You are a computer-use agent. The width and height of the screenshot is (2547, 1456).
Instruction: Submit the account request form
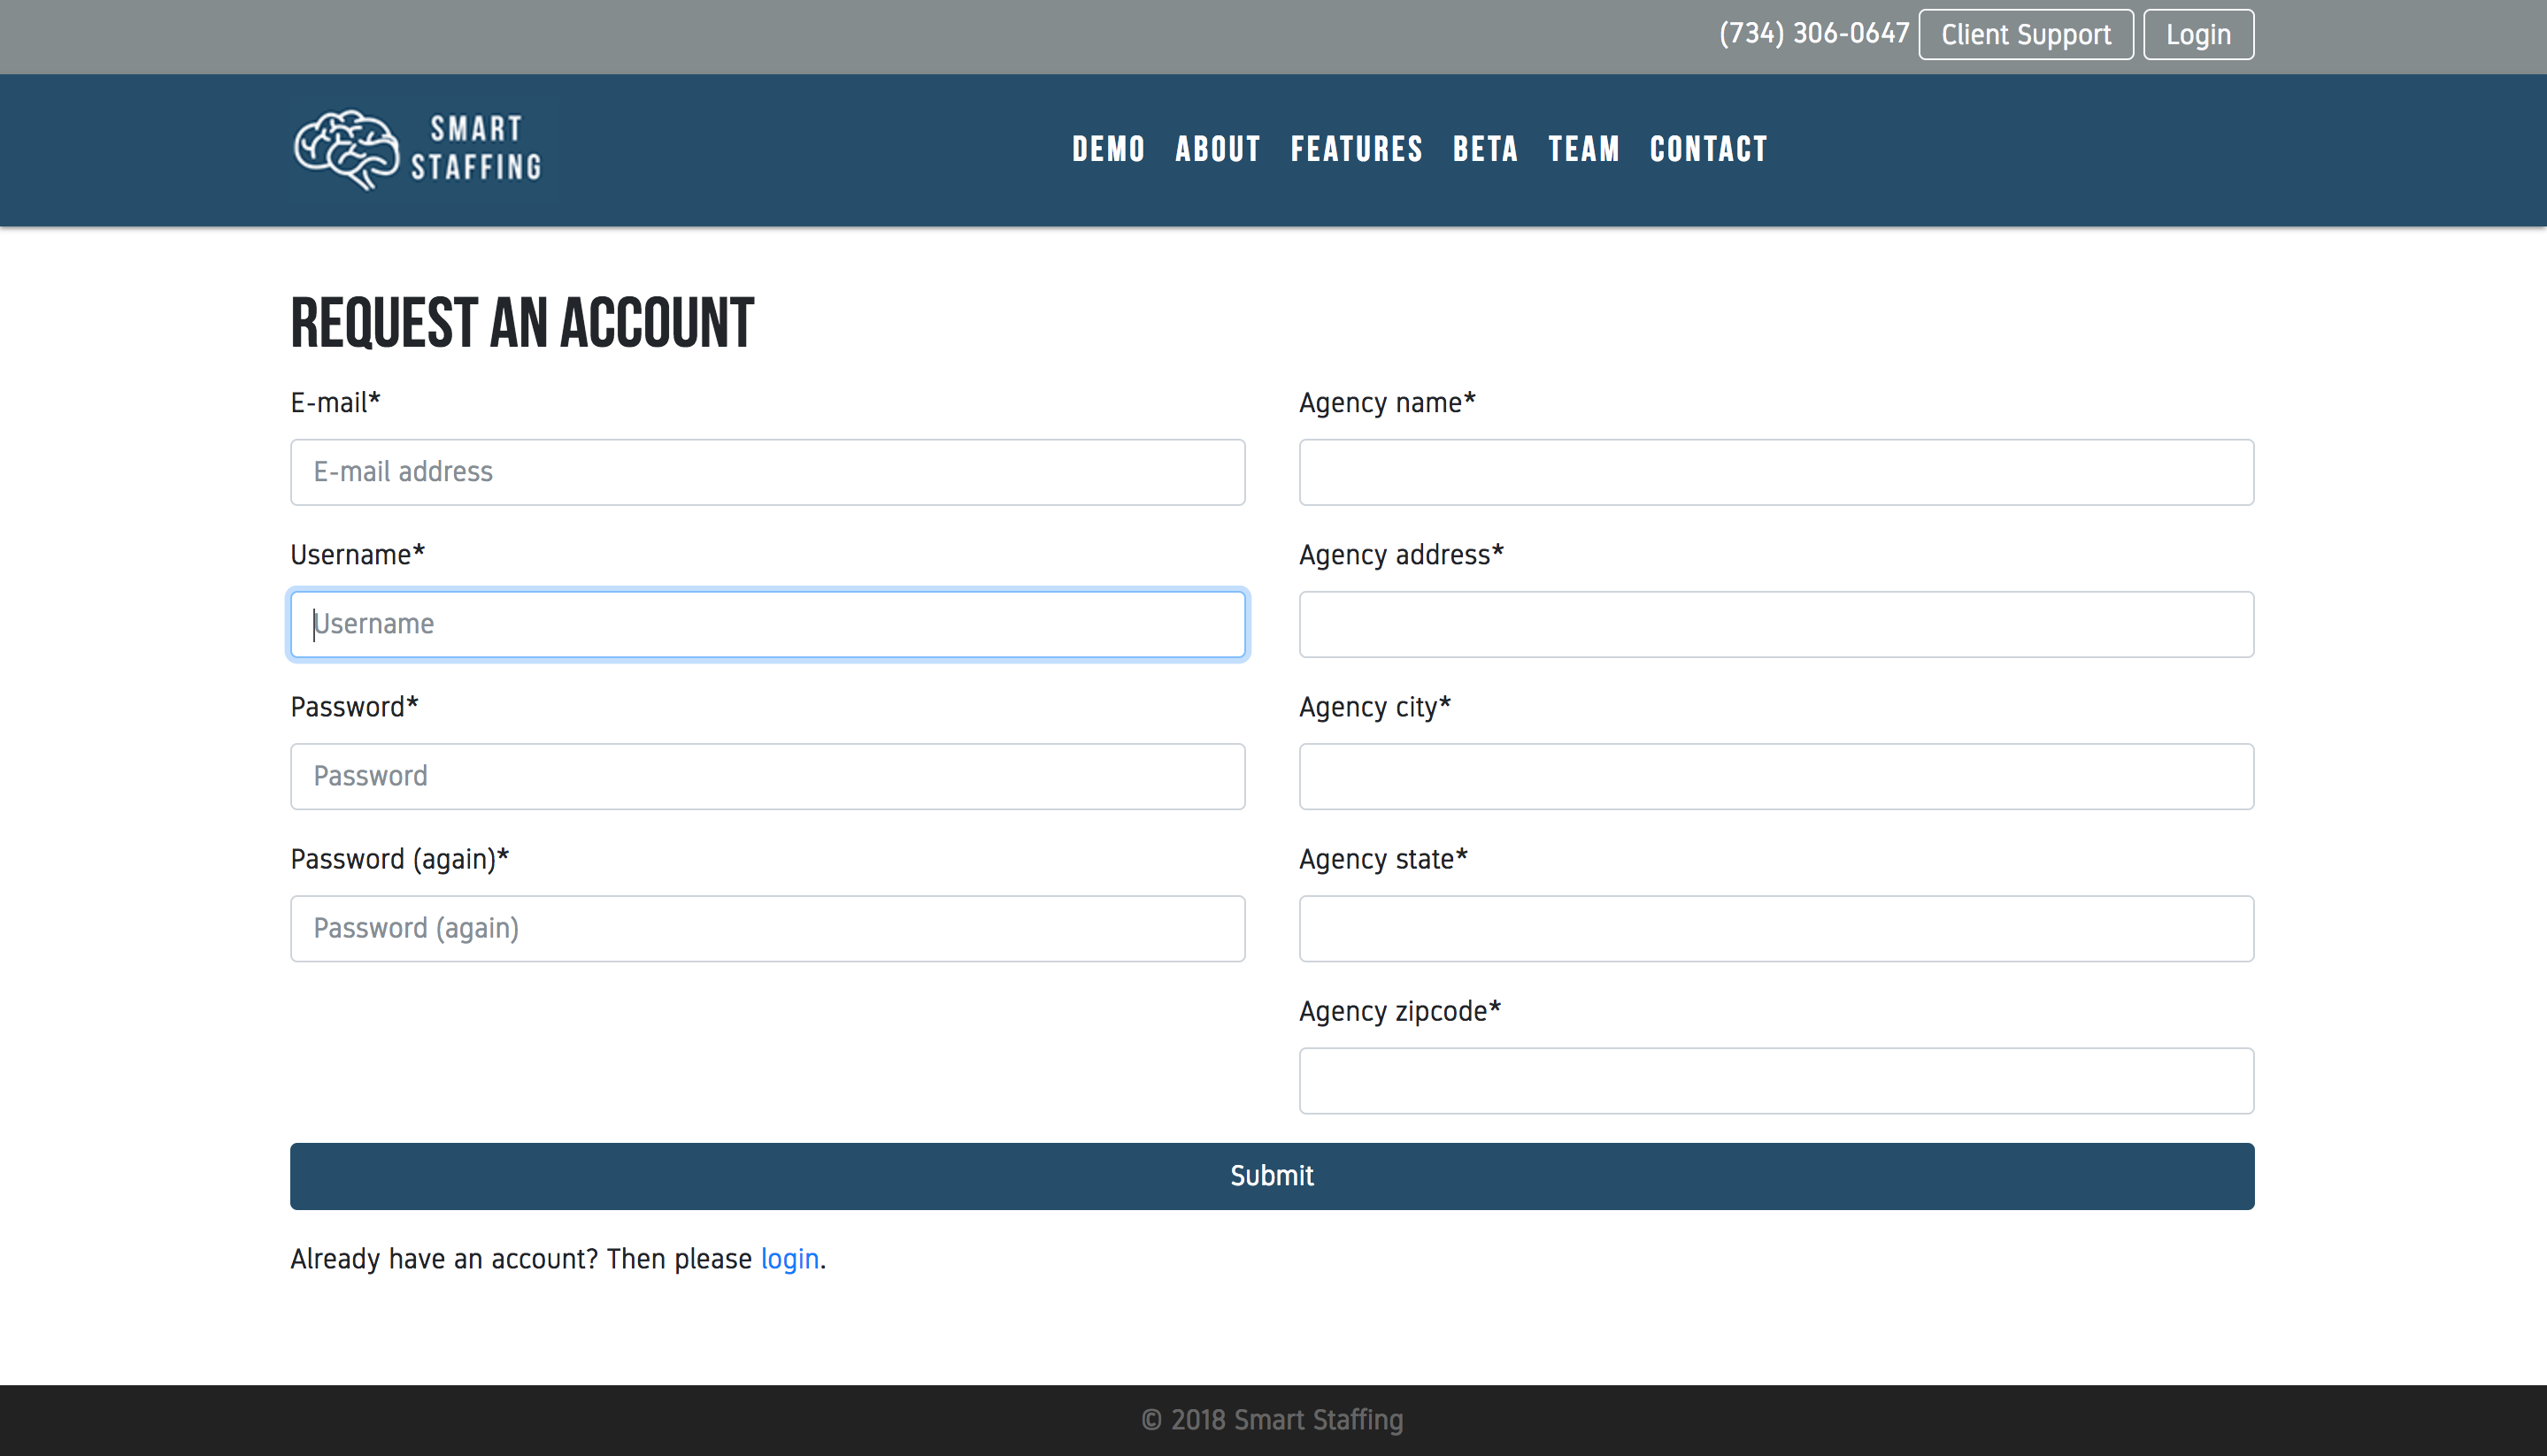[1272, 1176]
